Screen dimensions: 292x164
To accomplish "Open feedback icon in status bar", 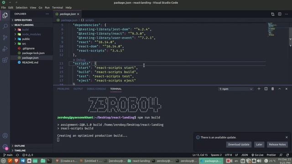I will (281, 155).
